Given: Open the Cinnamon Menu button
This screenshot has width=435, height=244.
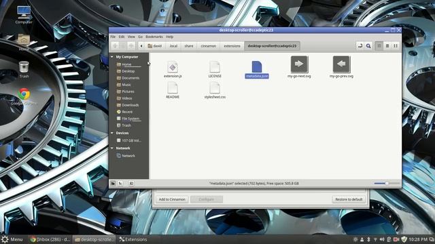Looking at the screenshot, I should click(12, 239).
